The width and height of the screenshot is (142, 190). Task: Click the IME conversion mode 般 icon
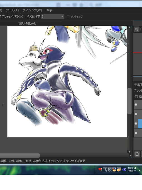[109, 170]
